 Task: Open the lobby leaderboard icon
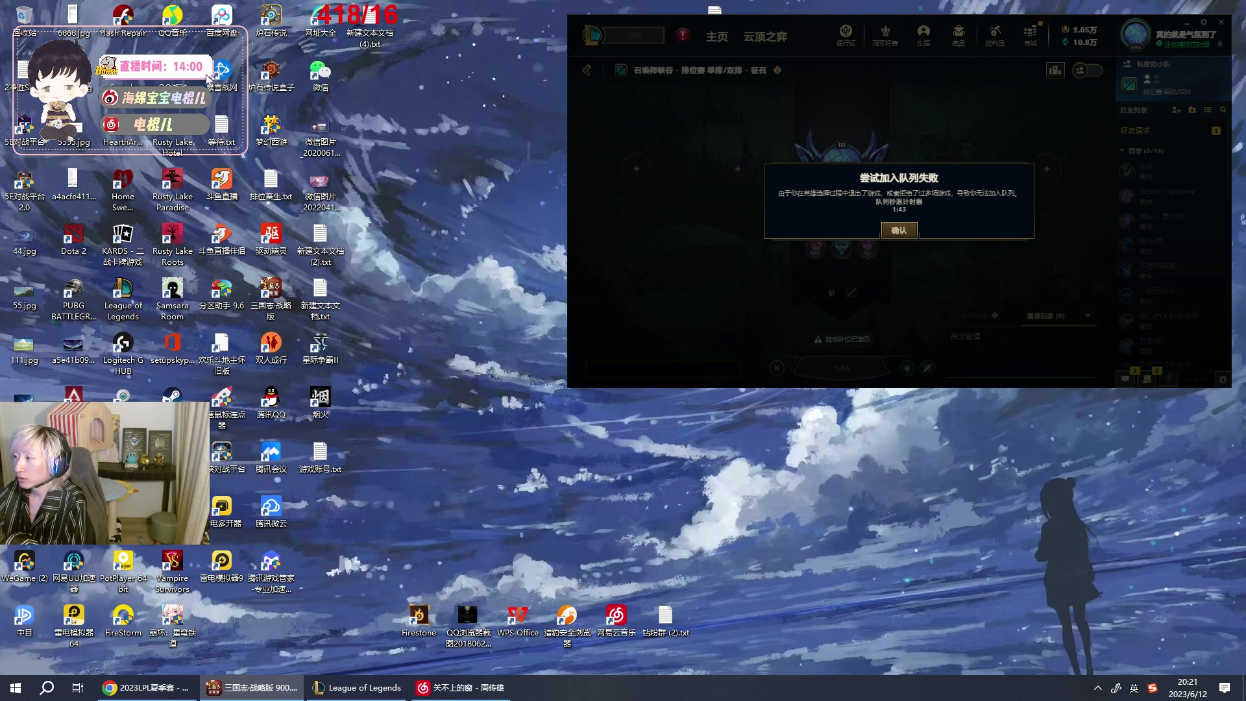tap(1055, 70)
